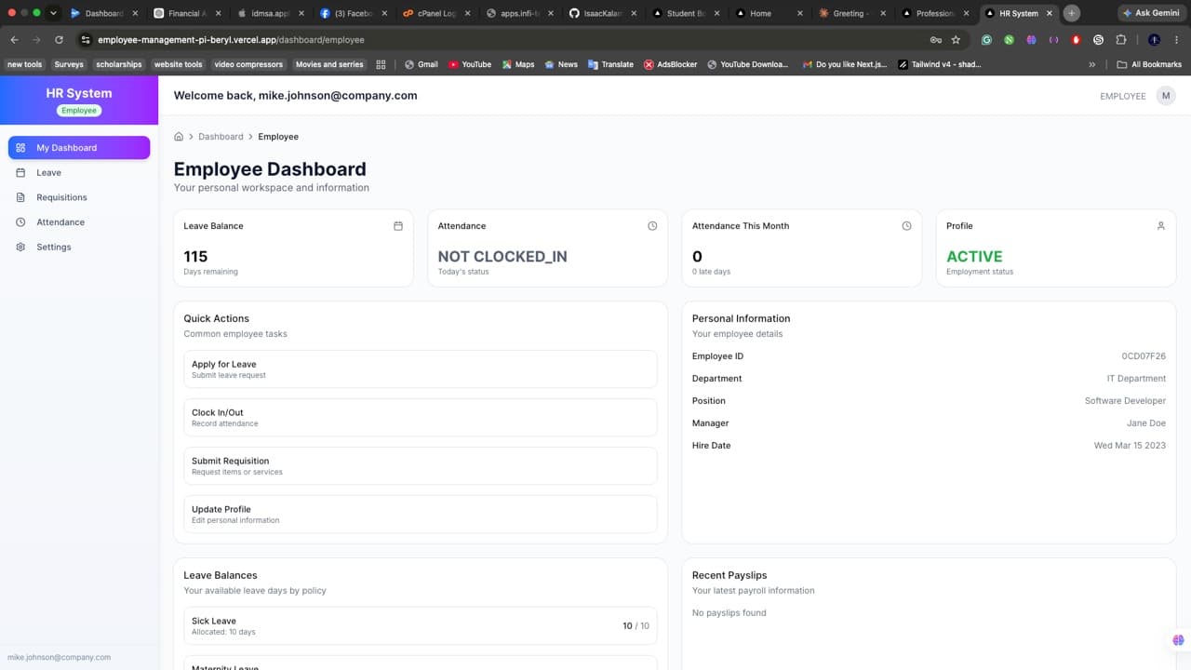Select the Wed Mar 15 2023 hire date value
This screenshot has height=670, width=1191.
(1130, 446)
